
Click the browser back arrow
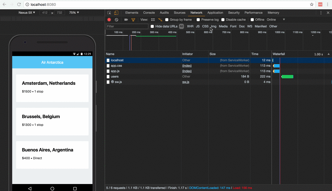[x=4, y=4]
